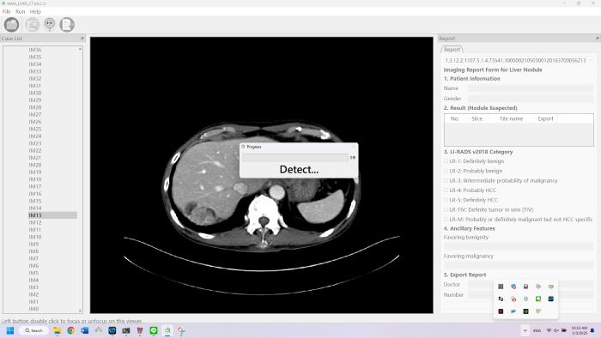
Task: Select LR-TIV: Definite tumor in vein
Action: [489, 210]
